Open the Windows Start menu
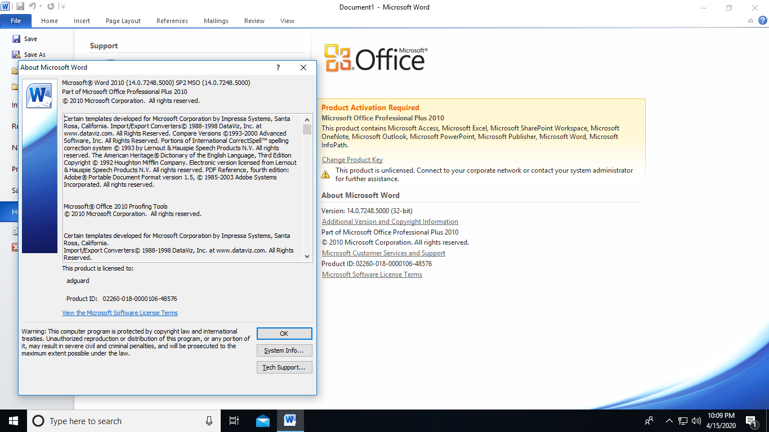769x432 pixels. point(13,421)
